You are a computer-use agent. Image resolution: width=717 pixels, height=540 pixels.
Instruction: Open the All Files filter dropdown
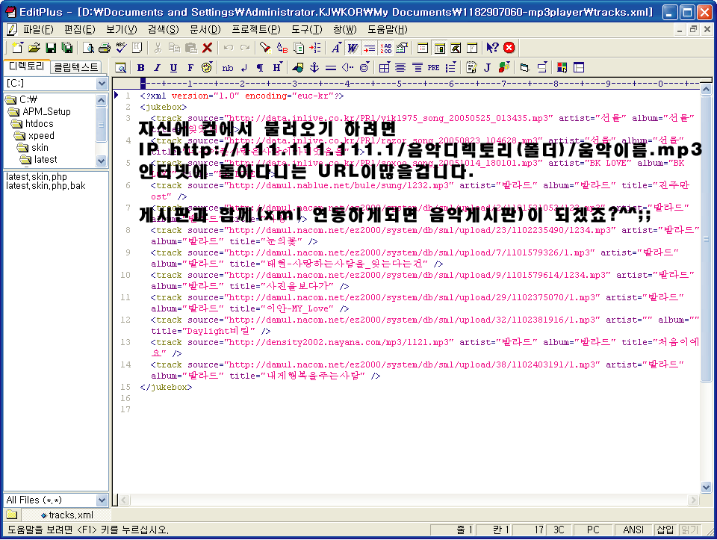click(102, 500)
